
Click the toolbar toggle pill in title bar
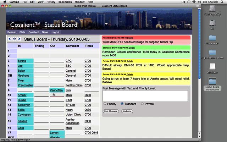point(198,6)
